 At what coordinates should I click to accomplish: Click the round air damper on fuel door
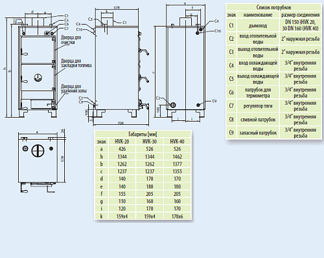click(x=38, y=78)
